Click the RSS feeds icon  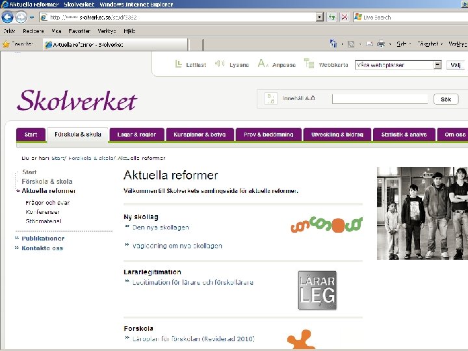[x=351, y=44]
